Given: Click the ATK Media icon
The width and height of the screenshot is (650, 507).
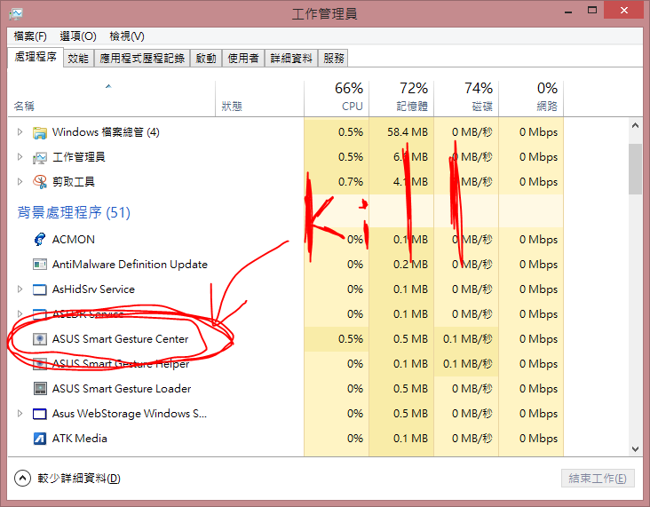Looking at the screenshot, I should click(40, 439).
